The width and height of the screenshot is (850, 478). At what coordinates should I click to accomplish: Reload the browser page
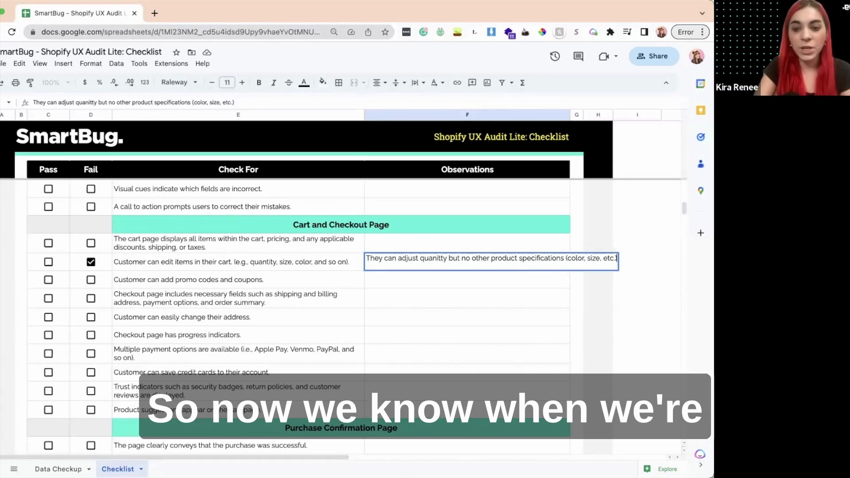click(x=12, y=32)
